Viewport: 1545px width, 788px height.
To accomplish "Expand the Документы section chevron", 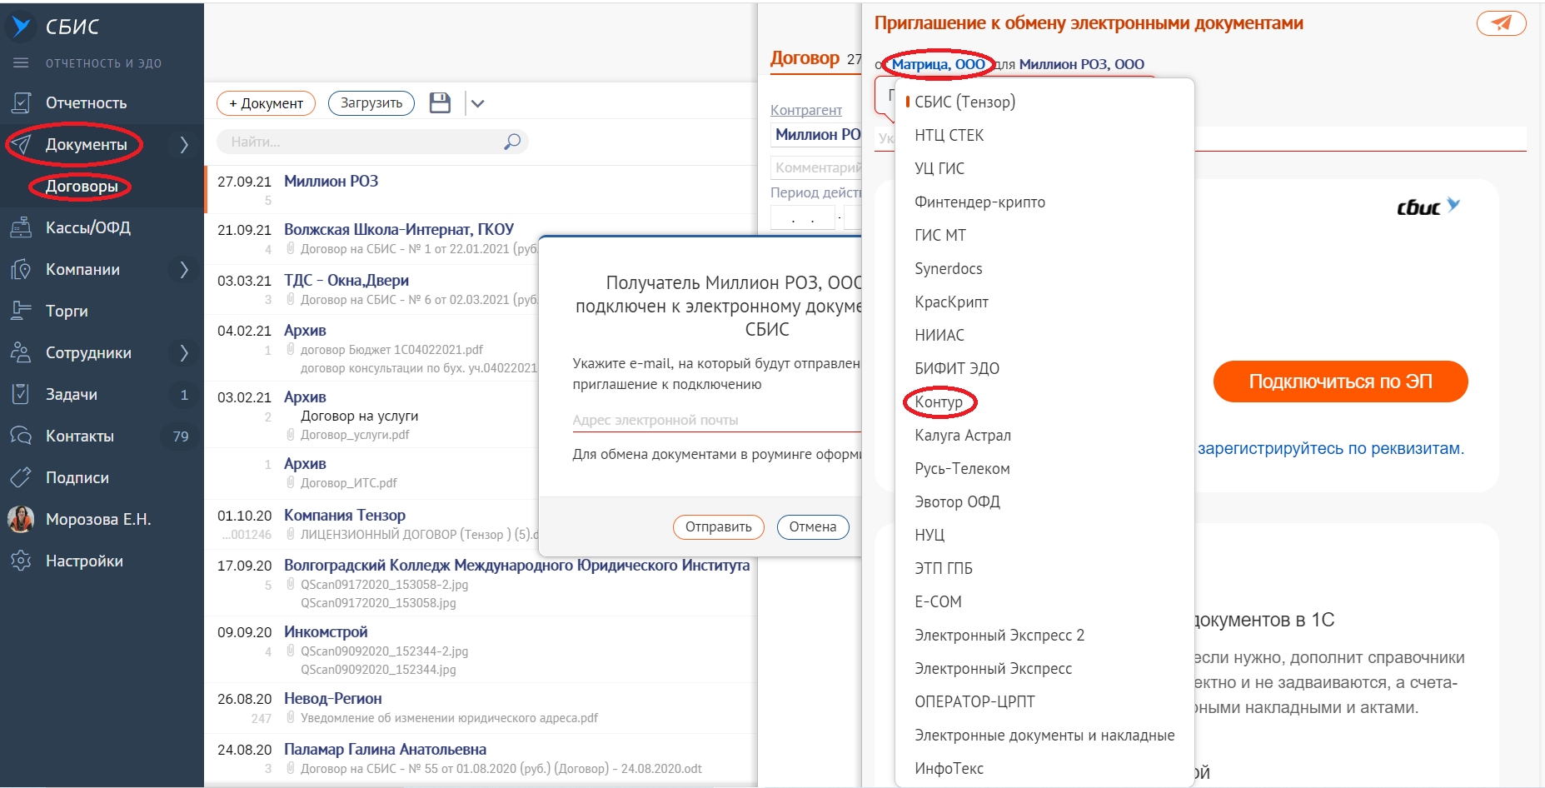I will point(184,145).
